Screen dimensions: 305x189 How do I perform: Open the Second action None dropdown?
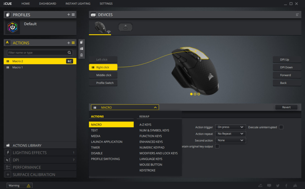(x=231, y=140)
